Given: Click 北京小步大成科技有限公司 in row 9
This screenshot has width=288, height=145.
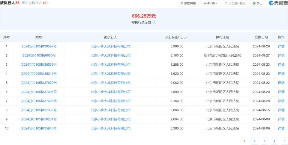Looking at the screenshot, I should 111,119.
